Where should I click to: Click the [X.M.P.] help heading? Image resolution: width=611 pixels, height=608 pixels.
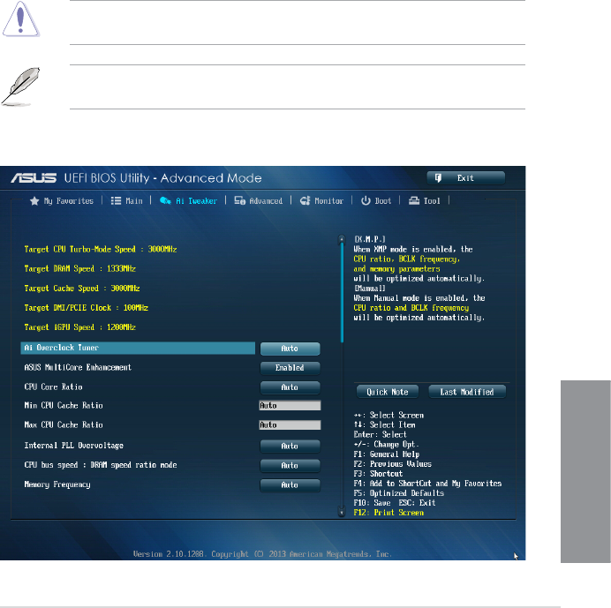tap(370, 239)
